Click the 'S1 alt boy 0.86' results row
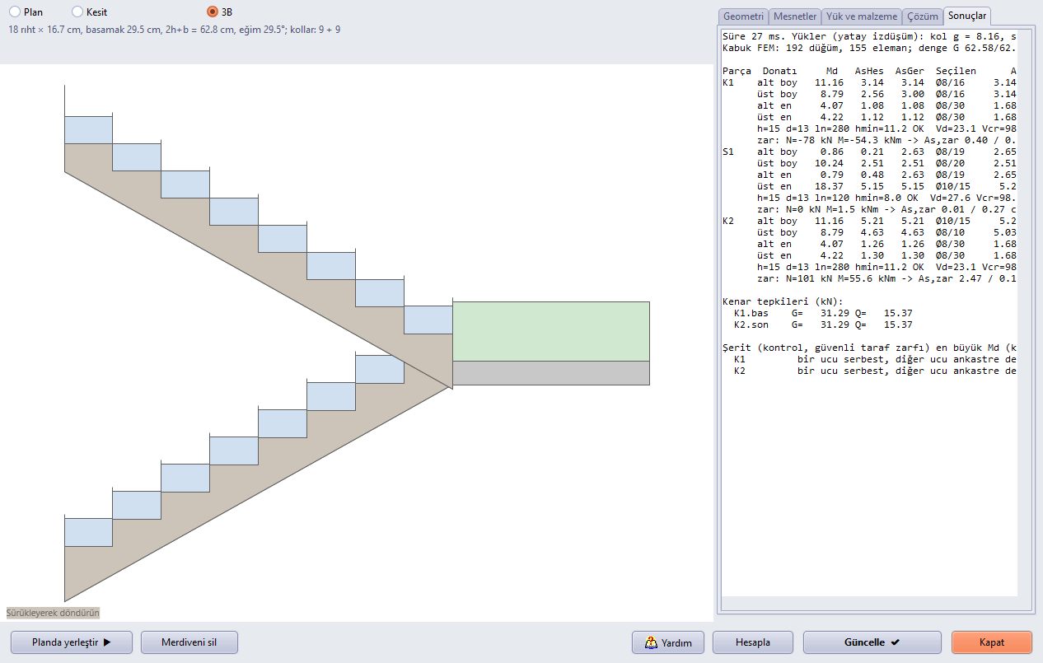The height and width of the screenshot is (663, 1043). (x=869, y=152)
